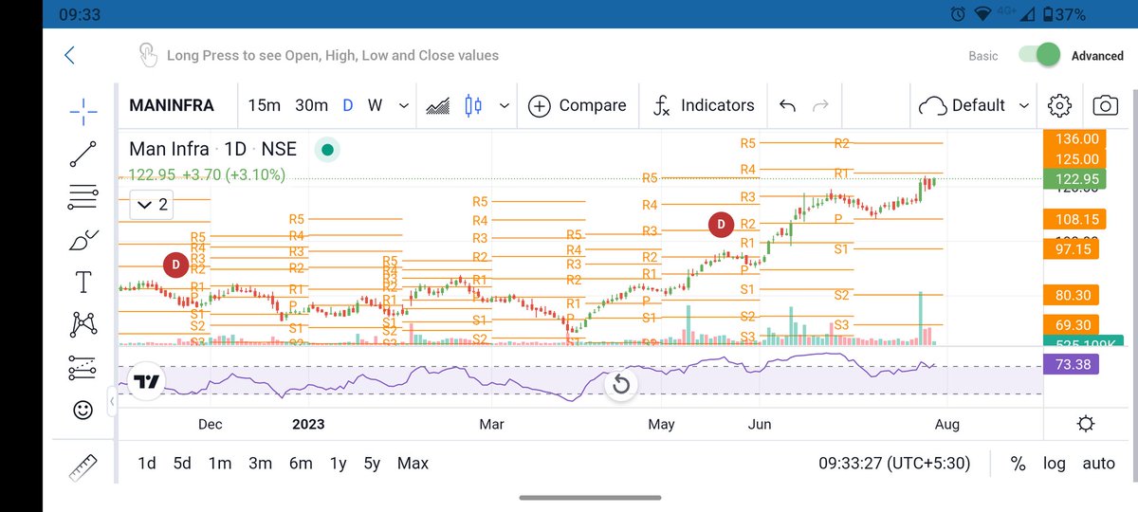1138x512 pixels.
Task: Reset chart with the circular arrow button
Action: click(x=620, y=385)
